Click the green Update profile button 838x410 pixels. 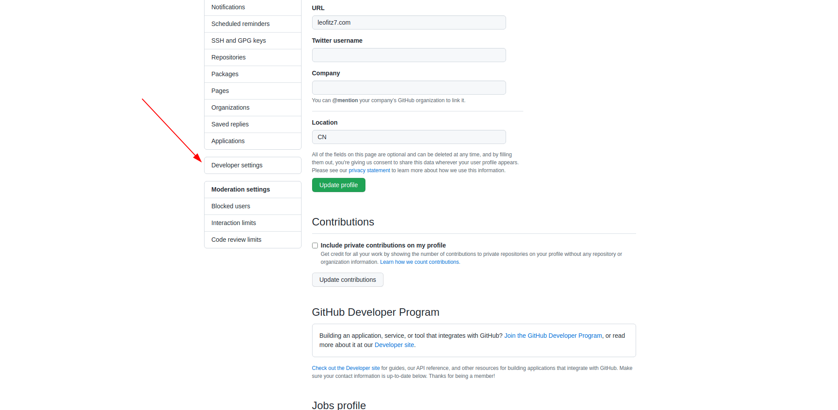coord(339,185)
